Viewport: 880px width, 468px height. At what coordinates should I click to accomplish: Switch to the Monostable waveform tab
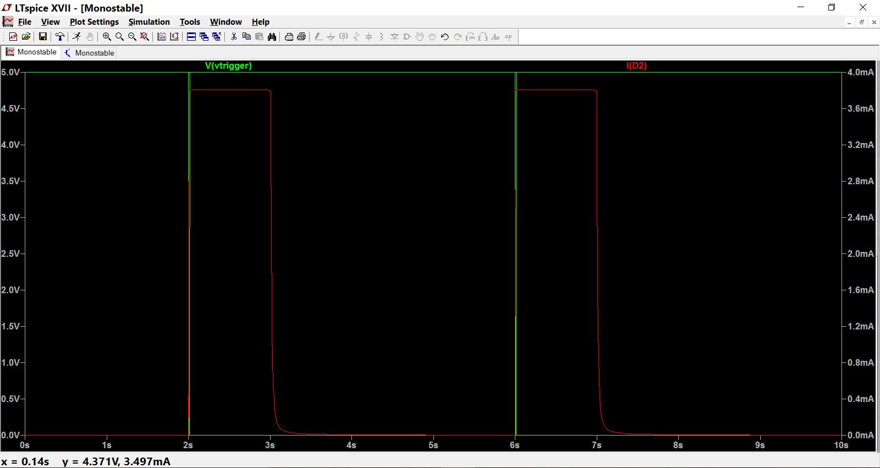coord(31,52)
